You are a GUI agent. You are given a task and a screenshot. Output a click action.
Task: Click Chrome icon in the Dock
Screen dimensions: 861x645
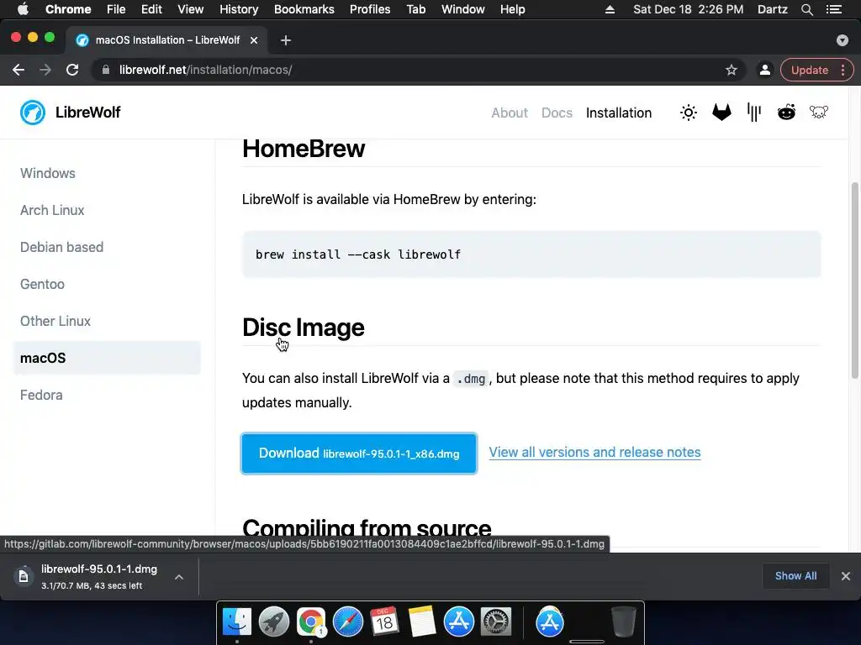(311, 622)
